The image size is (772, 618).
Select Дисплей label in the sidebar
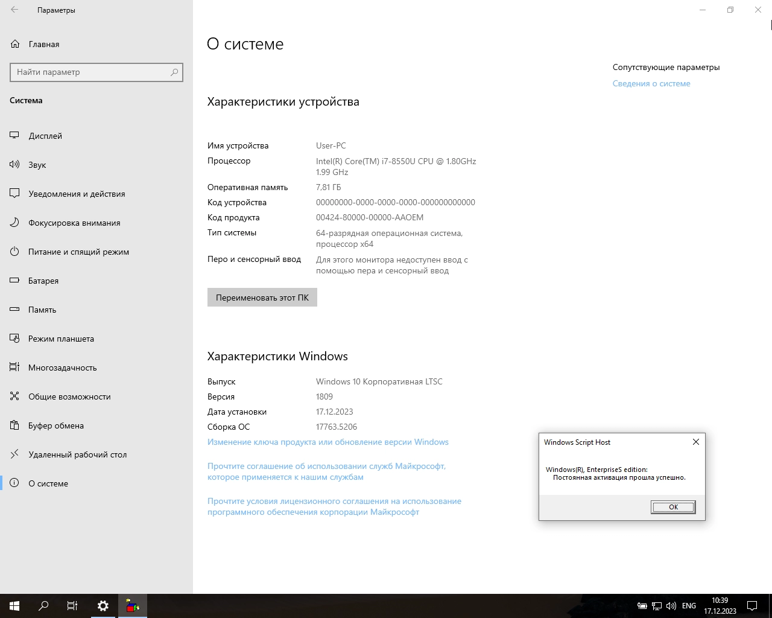45,136
